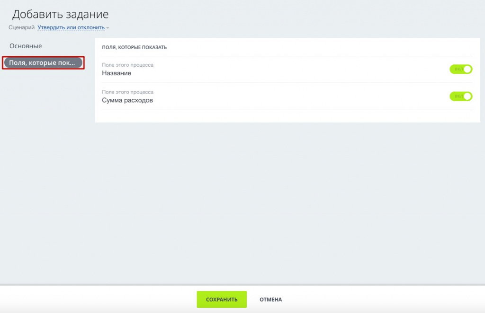Click the ВКЛ label on Название toggle
The width and height of the screenshot is (485, 313).
pos(458,70)
